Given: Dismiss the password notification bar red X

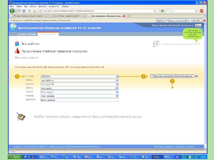Looking at the screenshot, I should pos(204,20).
